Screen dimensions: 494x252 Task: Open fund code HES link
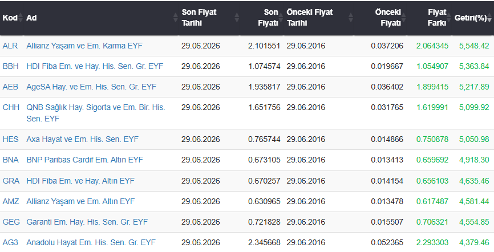point(10,139)
